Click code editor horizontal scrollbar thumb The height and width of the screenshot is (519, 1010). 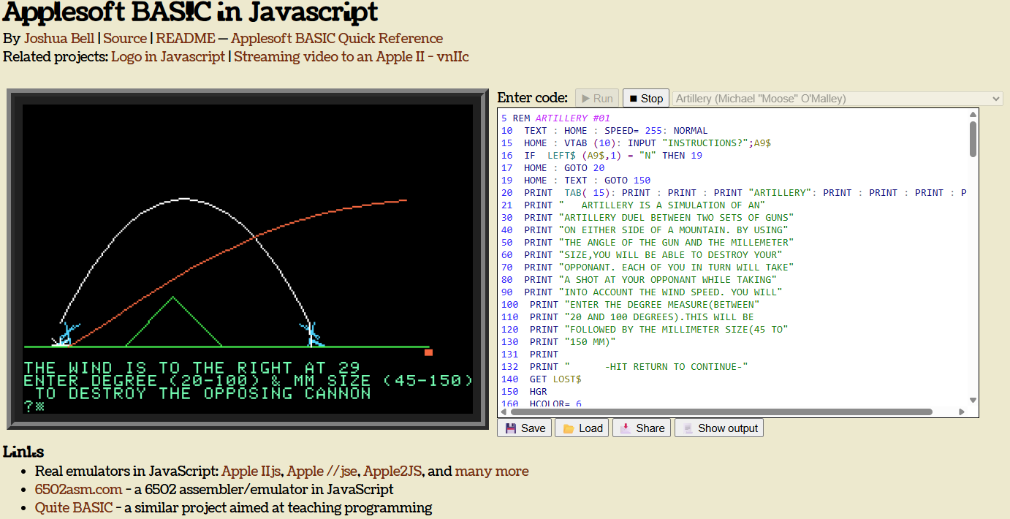point(720,412)
